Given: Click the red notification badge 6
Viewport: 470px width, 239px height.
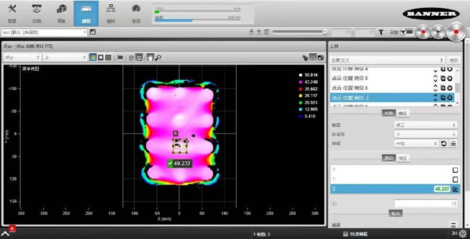Looking at the screenshot, I should point(12,229).
